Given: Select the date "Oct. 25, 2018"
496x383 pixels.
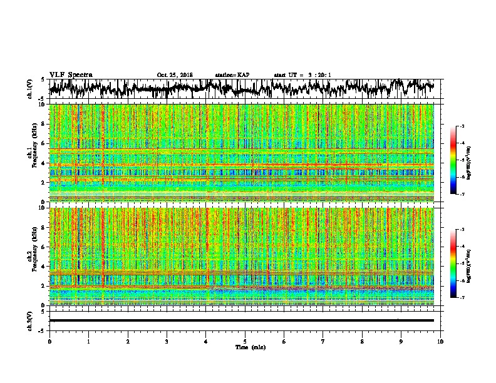Looking at the screenshot, I should point(175,75).
